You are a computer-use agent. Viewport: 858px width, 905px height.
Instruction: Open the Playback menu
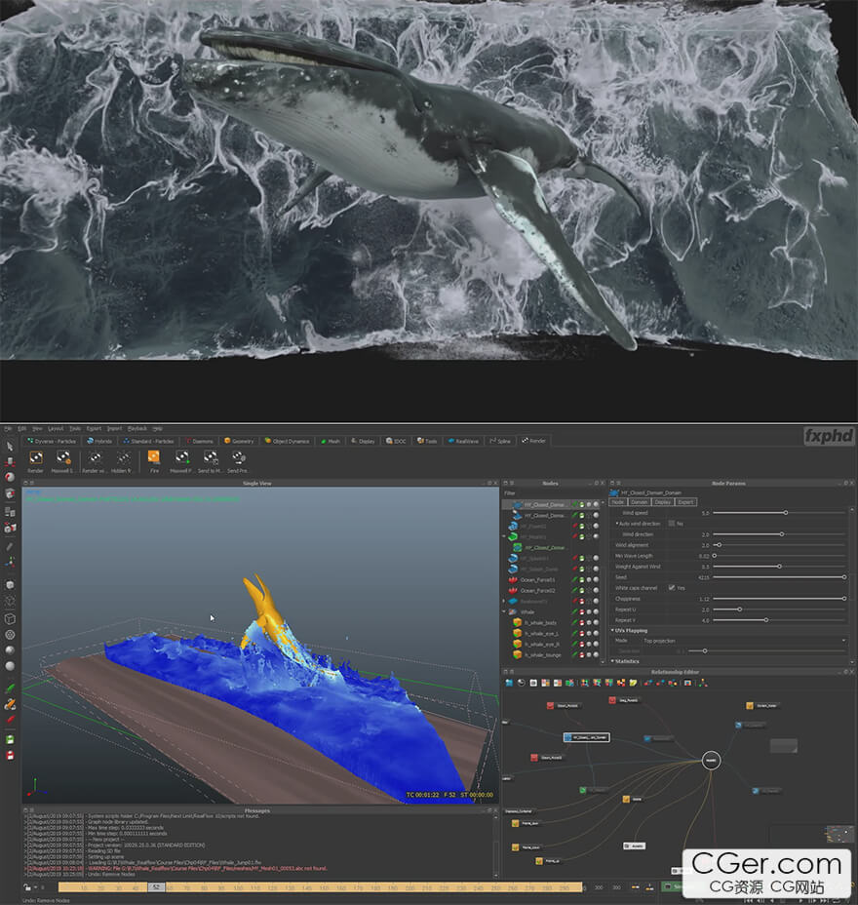137,428
